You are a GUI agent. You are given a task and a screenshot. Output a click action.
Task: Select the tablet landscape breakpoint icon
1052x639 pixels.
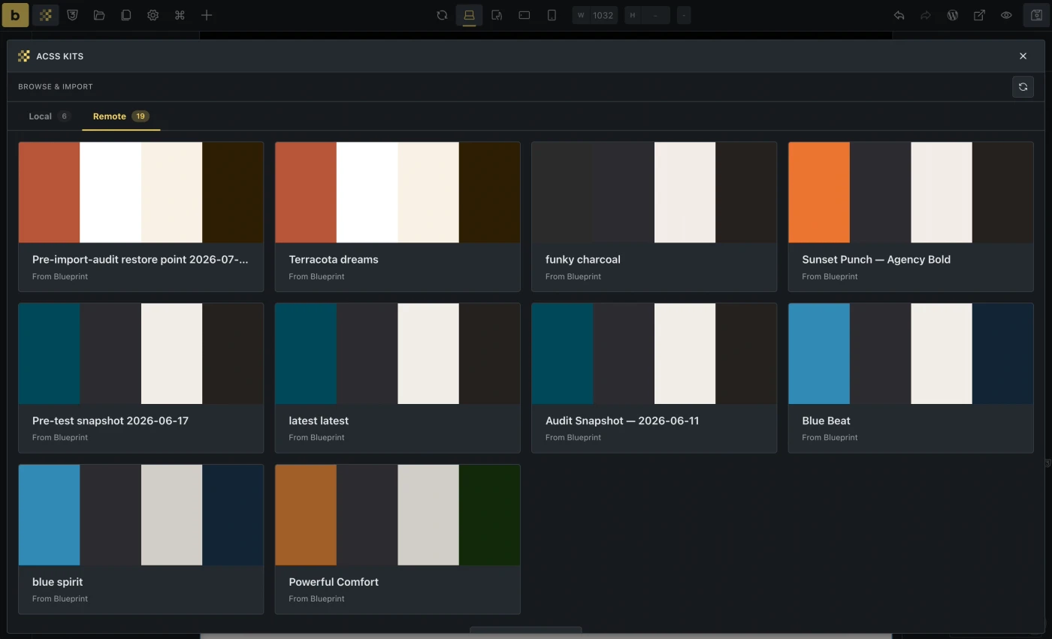[x=524, y=15]
